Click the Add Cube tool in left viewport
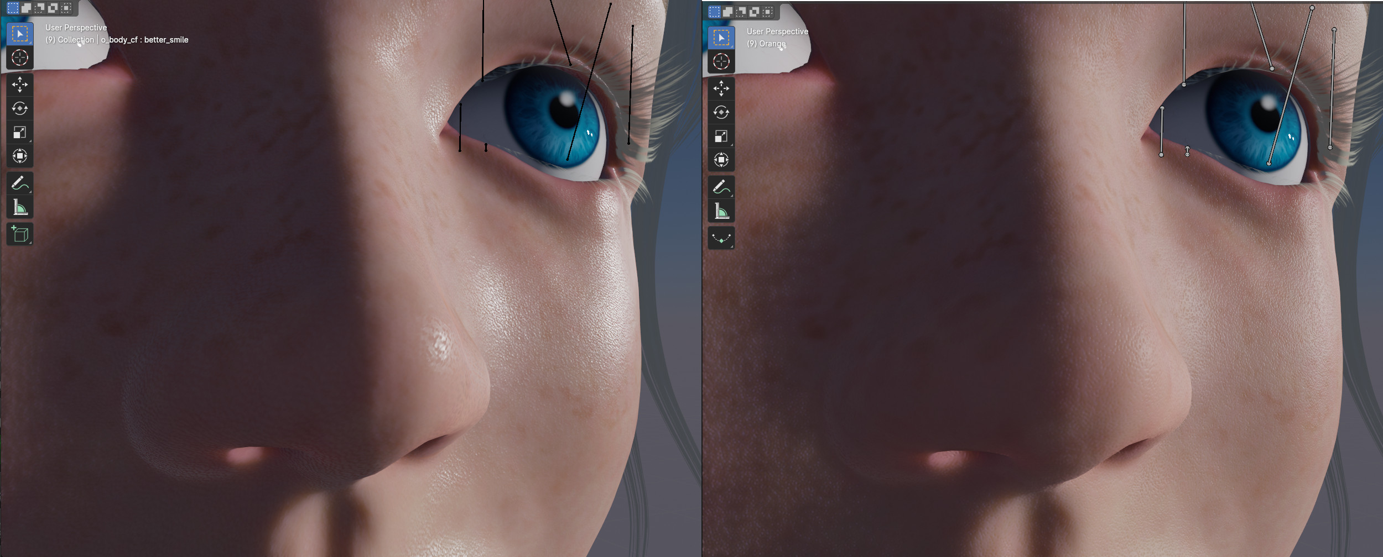The height and width of the screenshot is (557, 1383). (x=20, y=234)
